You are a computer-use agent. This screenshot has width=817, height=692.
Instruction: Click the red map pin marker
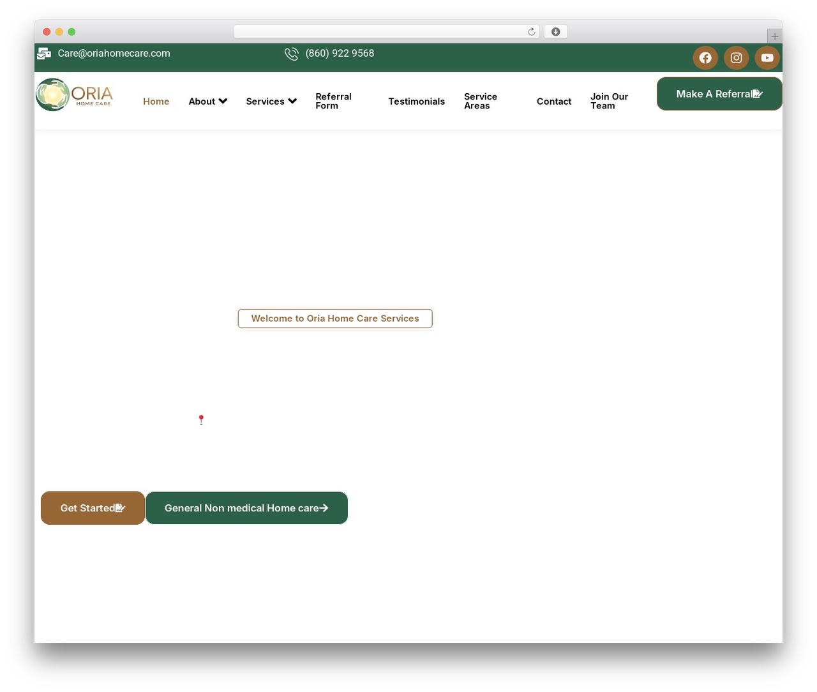click(x=201, y=419)
